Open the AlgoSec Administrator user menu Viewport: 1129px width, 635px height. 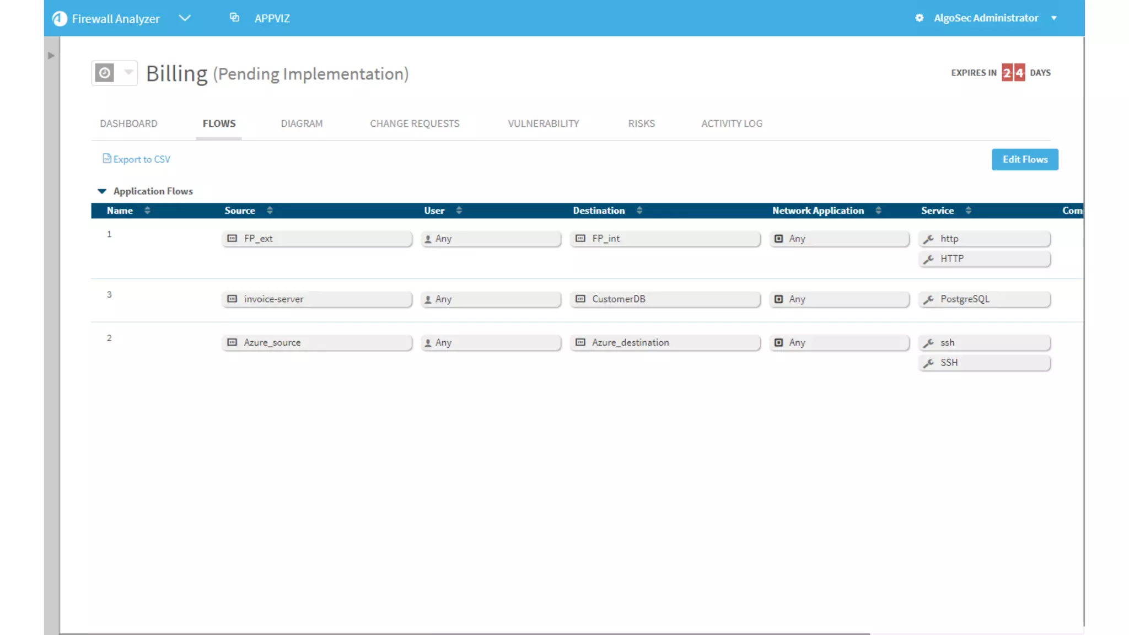[x=1053, y=18]
